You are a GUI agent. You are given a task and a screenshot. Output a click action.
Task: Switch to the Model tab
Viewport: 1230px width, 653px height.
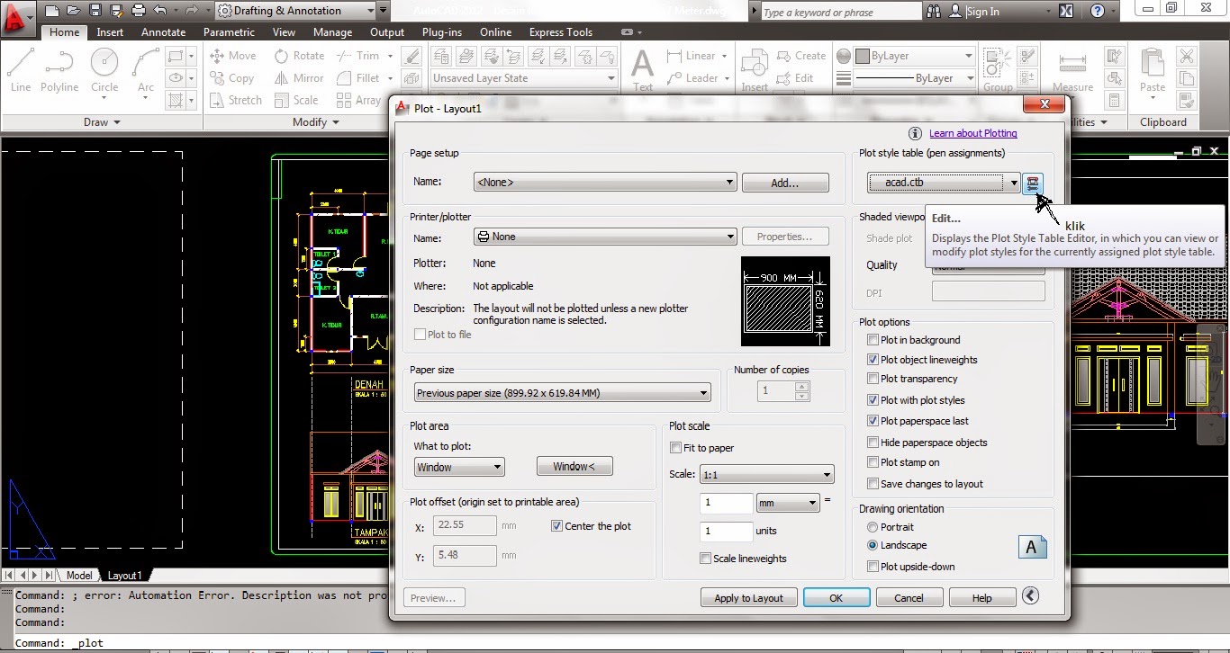[x=78, y=575]
